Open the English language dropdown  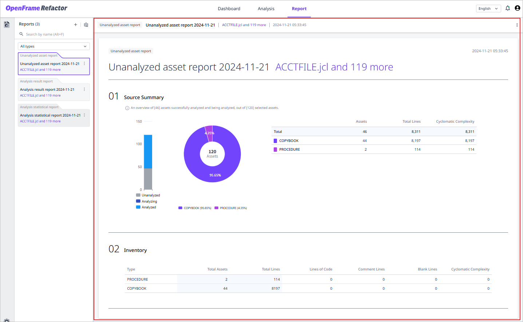click(488, 9)
